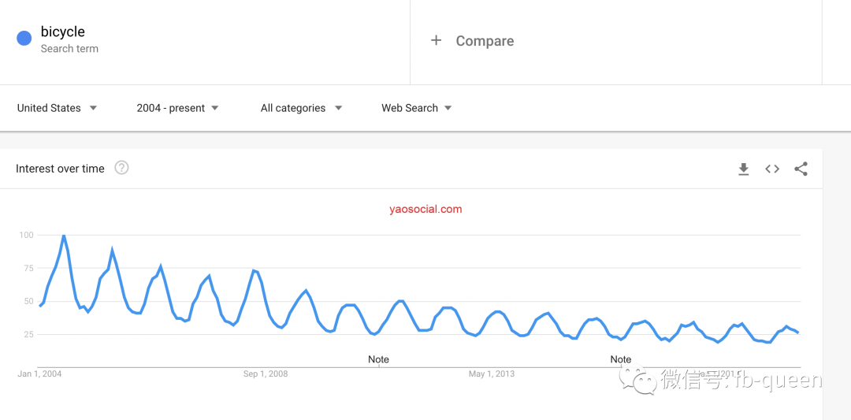Open the help icon beside Interest over time
851x420 pixels.
(121, 168)
